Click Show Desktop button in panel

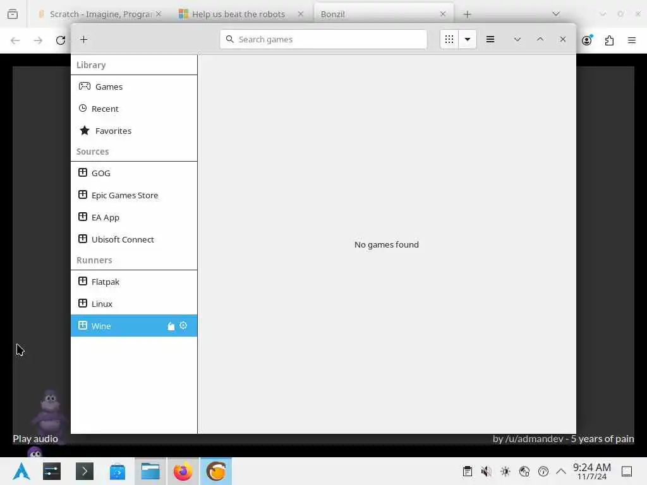click(627, 471)
